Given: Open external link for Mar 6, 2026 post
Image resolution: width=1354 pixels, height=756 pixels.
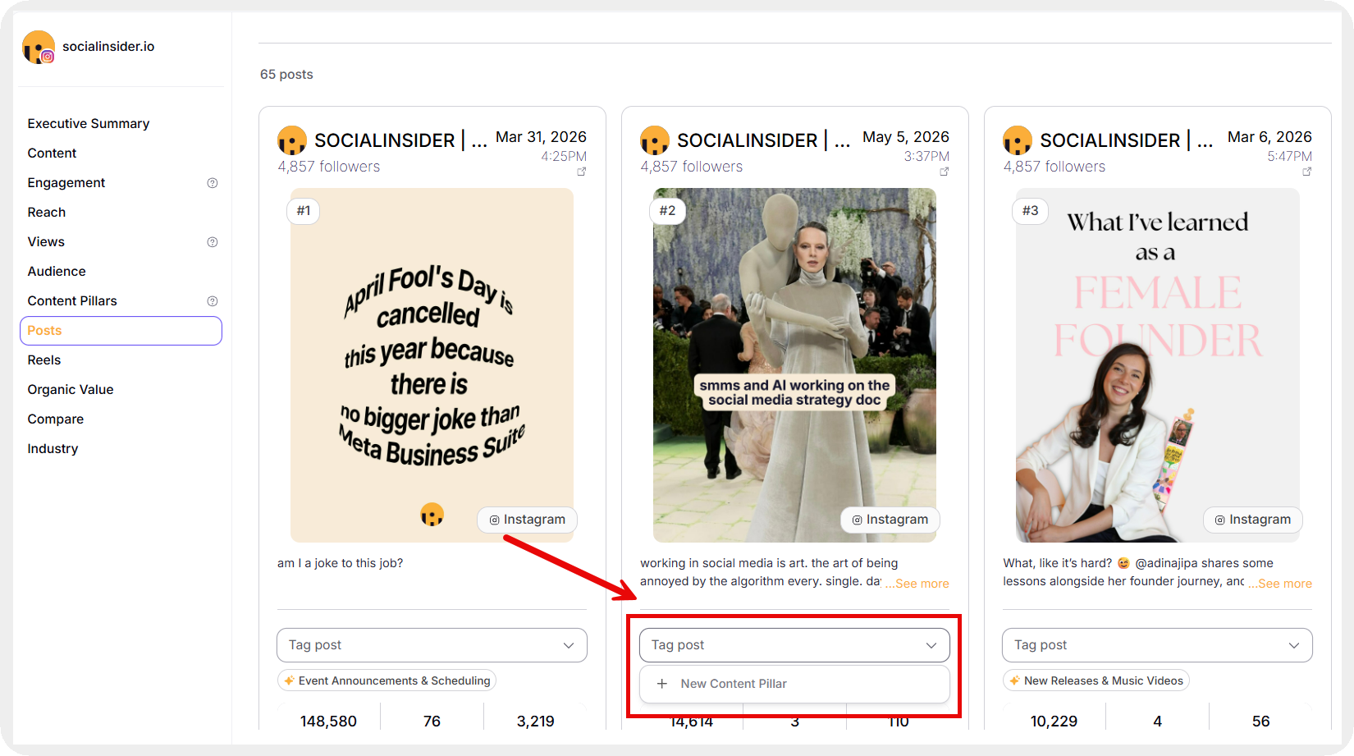Looking at the screenshot, I should tap(1307, 172).
